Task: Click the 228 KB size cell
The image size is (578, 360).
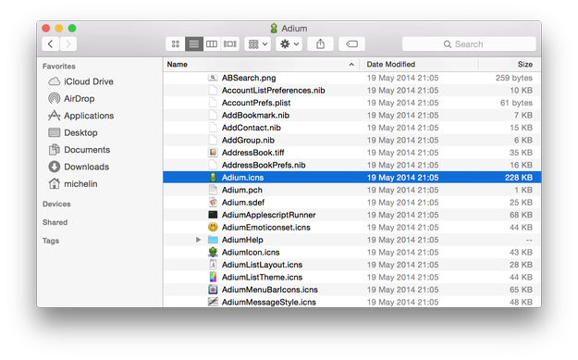Action: point(518,178)
